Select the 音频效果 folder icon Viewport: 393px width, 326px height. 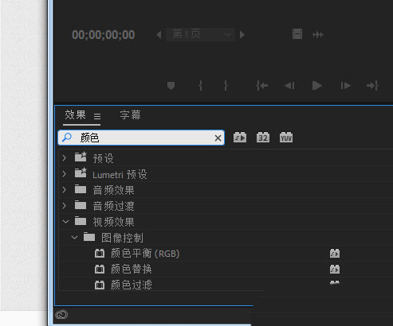pos(81,189)
